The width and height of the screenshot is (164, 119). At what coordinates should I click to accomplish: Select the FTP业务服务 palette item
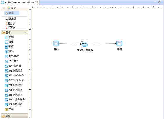[x=13, y=90]
